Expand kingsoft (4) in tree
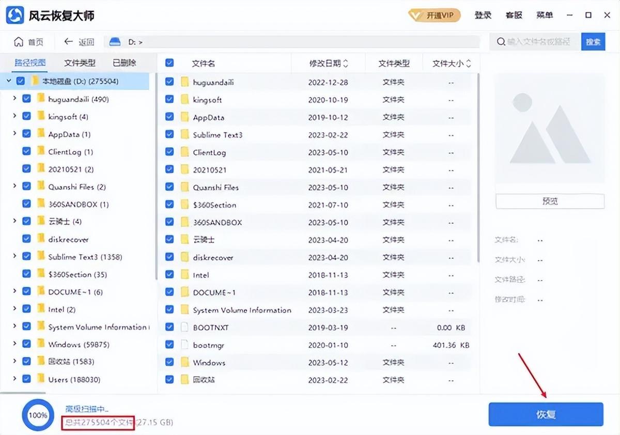 pyautogui.click(x=14, y=116)
